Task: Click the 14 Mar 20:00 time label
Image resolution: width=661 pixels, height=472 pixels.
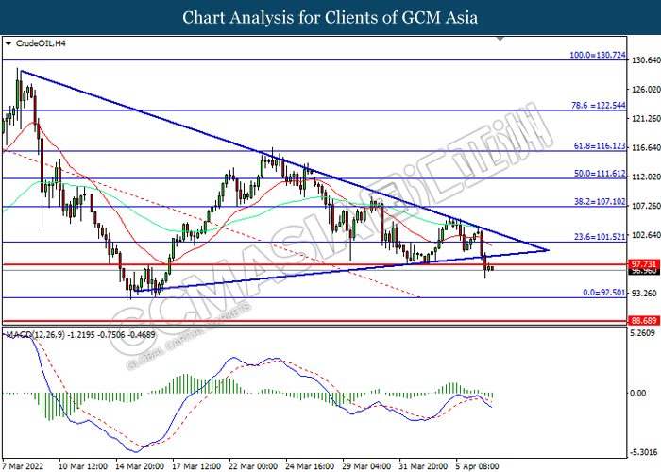Action: pos(140,466)
